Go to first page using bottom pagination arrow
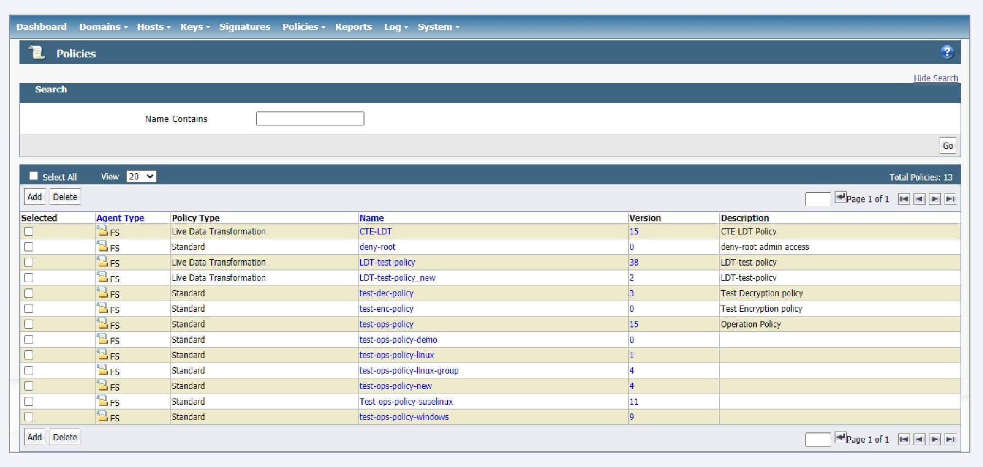Screen dimensions: 983x467 tap(904, 439)
